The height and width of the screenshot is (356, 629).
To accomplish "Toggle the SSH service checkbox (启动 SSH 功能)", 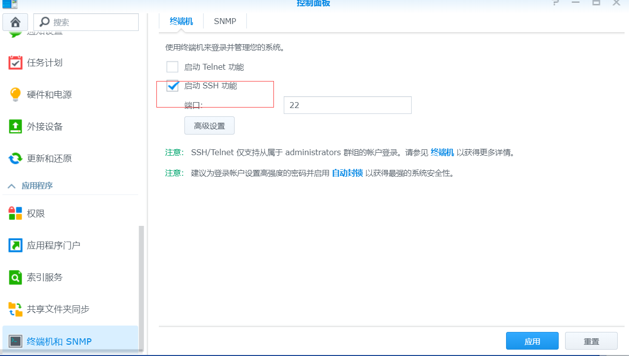I will (x=172, y=86).
